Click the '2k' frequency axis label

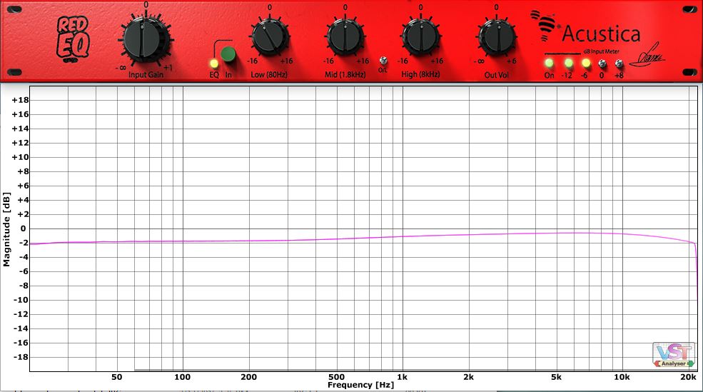coord(468,377)
